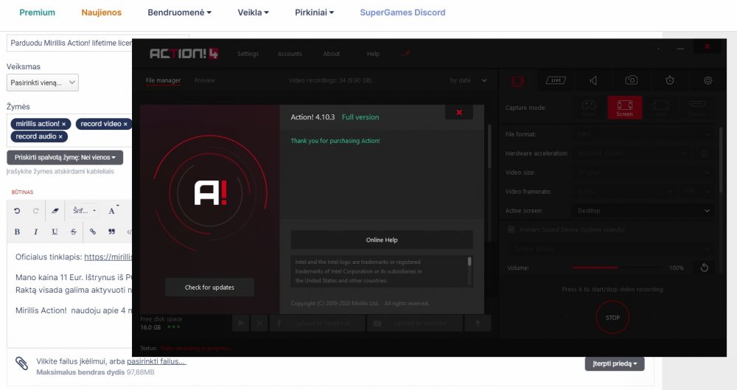
Task: Switch to the File manager tab
Action: 163,80
